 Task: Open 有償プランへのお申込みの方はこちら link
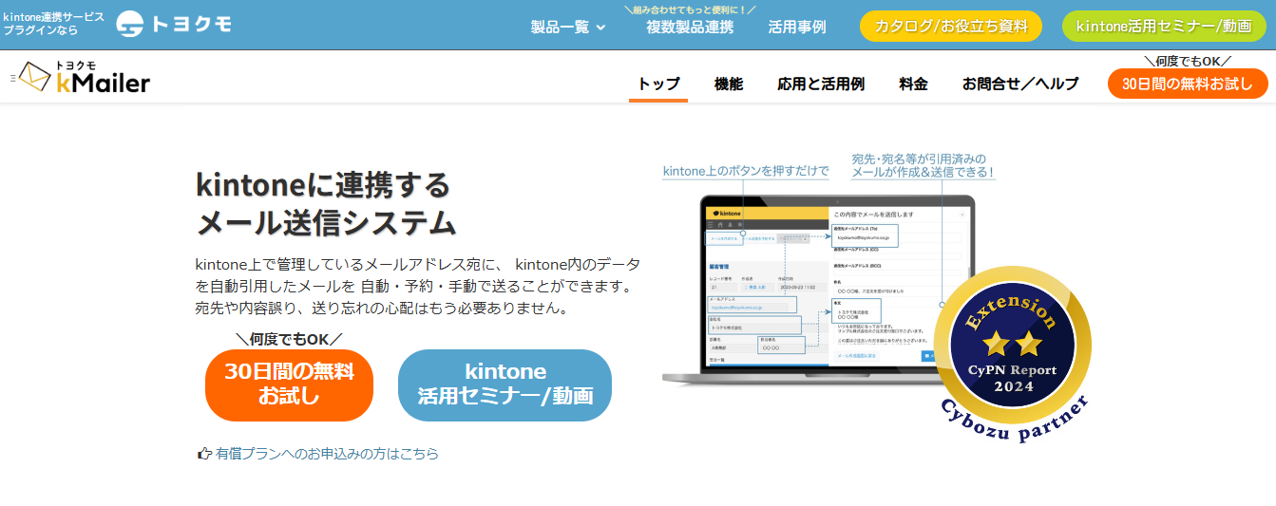[x=327, y=454]
